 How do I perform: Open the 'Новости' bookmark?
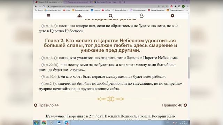95,10
